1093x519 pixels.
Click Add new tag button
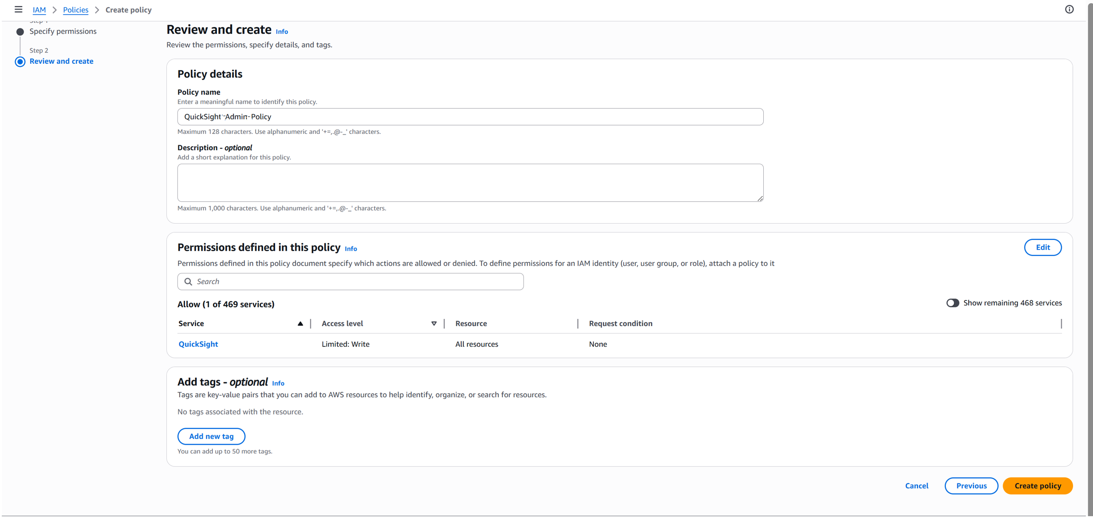point(211,436)
